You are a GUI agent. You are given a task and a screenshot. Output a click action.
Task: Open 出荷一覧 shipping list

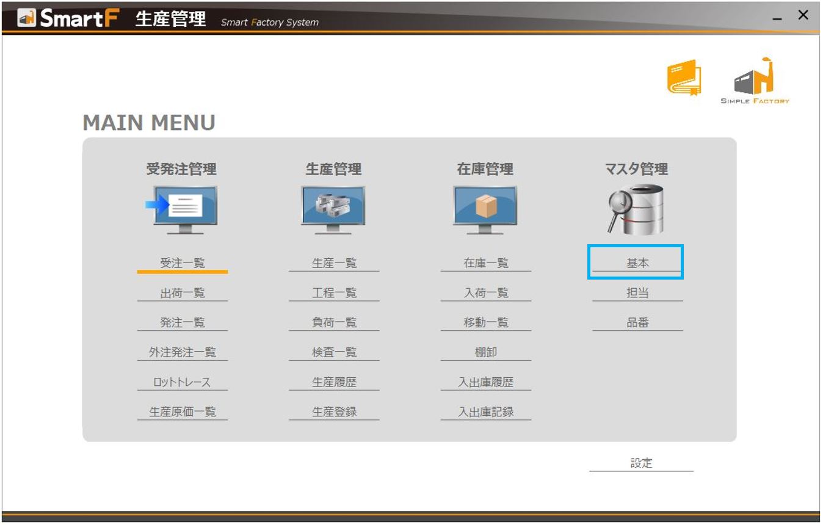[183, 293]
